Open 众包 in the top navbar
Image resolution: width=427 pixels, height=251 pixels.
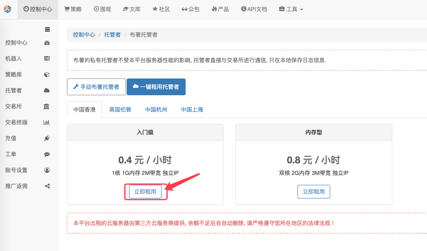tap(191, 9)
